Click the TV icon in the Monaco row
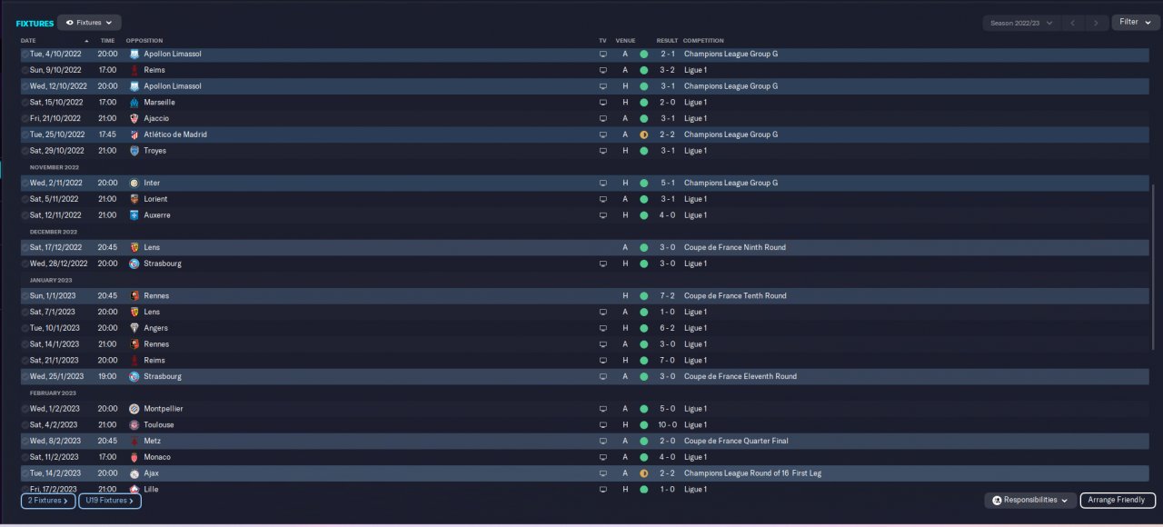Image resolution: width=1163 pixels, height=527 pixels. click(602, 457)
